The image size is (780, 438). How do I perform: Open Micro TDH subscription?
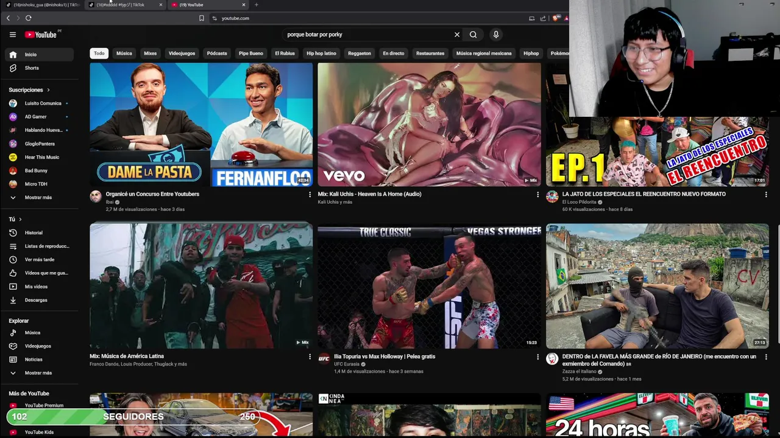click(39, 184)
